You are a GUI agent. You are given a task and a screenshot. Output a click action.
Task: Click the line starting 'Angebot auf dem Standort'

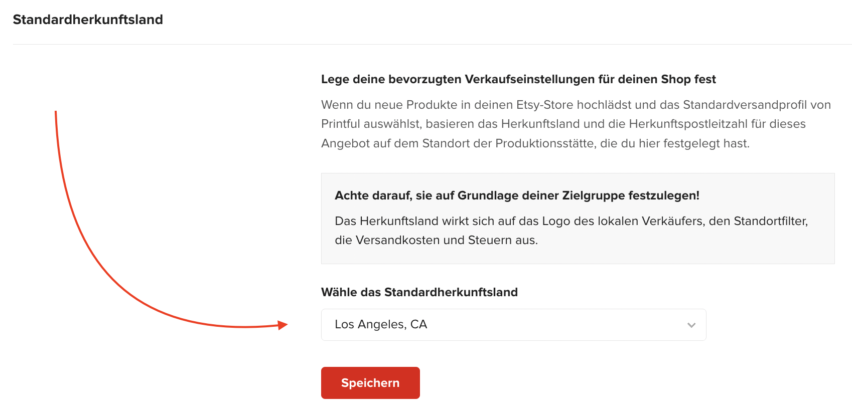[535, 143]
